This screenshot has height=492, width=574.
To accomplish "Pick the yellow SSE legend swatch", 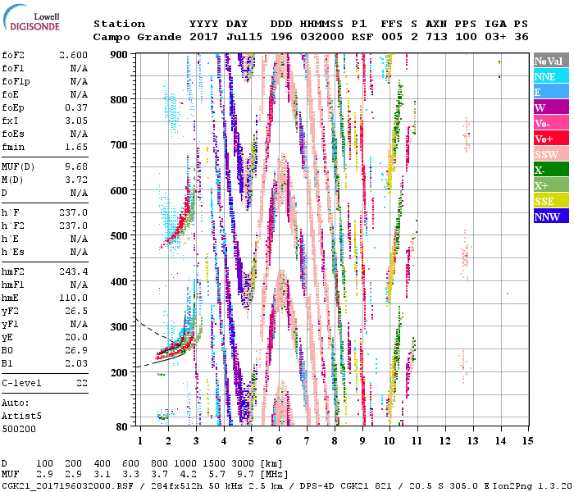I will [551, 201].
